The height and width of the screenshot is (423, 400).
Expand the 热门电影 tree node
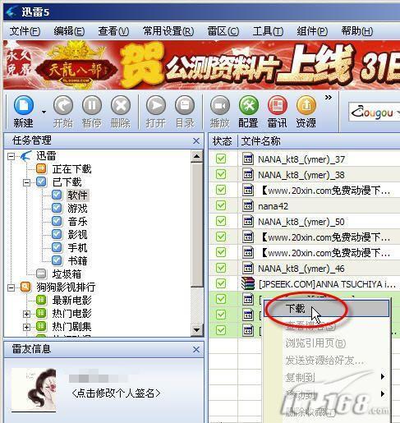pyautogui.click(x=26, y=314)
